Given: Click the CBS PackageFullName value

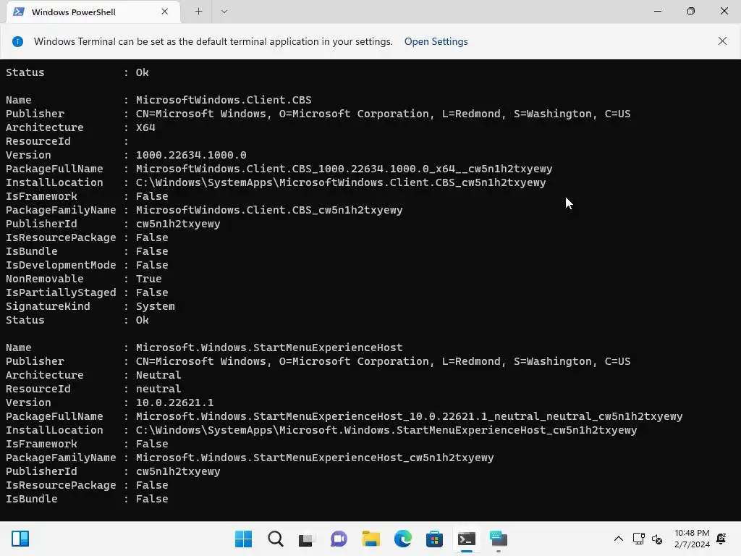Looking at the screenshot, I should 344,169.
